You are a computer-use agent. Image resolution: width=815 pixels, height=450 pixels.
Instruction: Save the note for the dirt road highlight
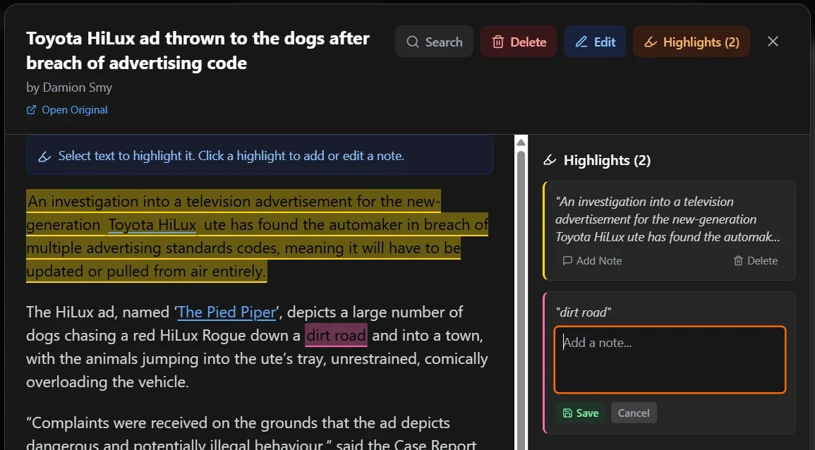click(580, 413)
